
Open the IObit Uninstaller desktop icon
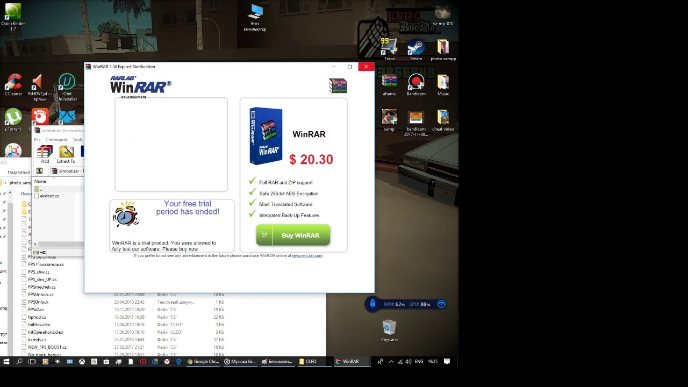coord(67,88)
